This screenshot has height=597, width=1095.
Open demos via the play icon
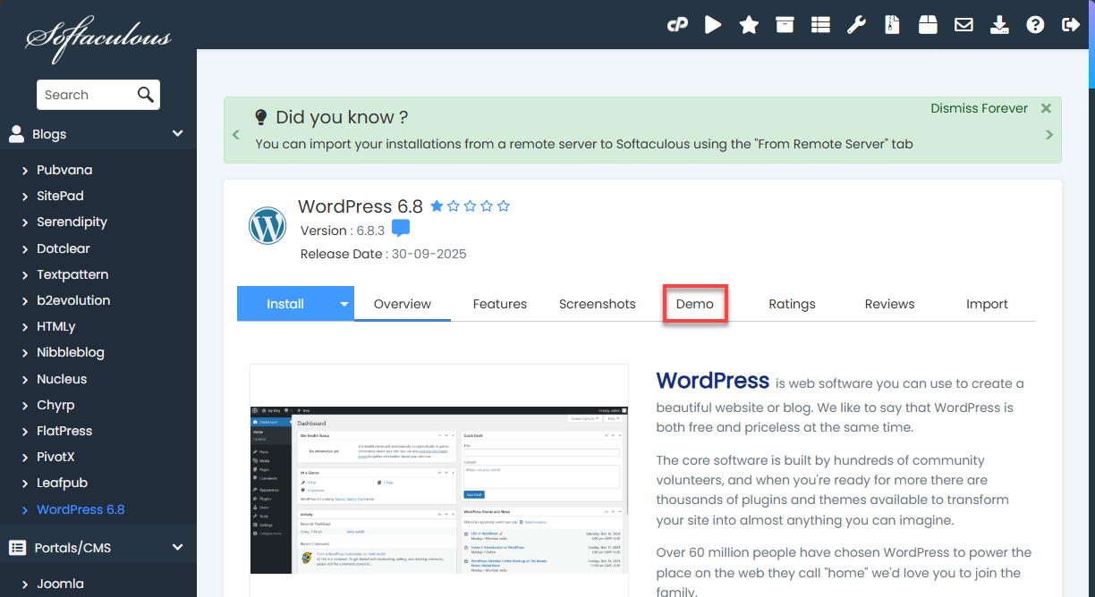pyautogui.click(x=713, y=25)
